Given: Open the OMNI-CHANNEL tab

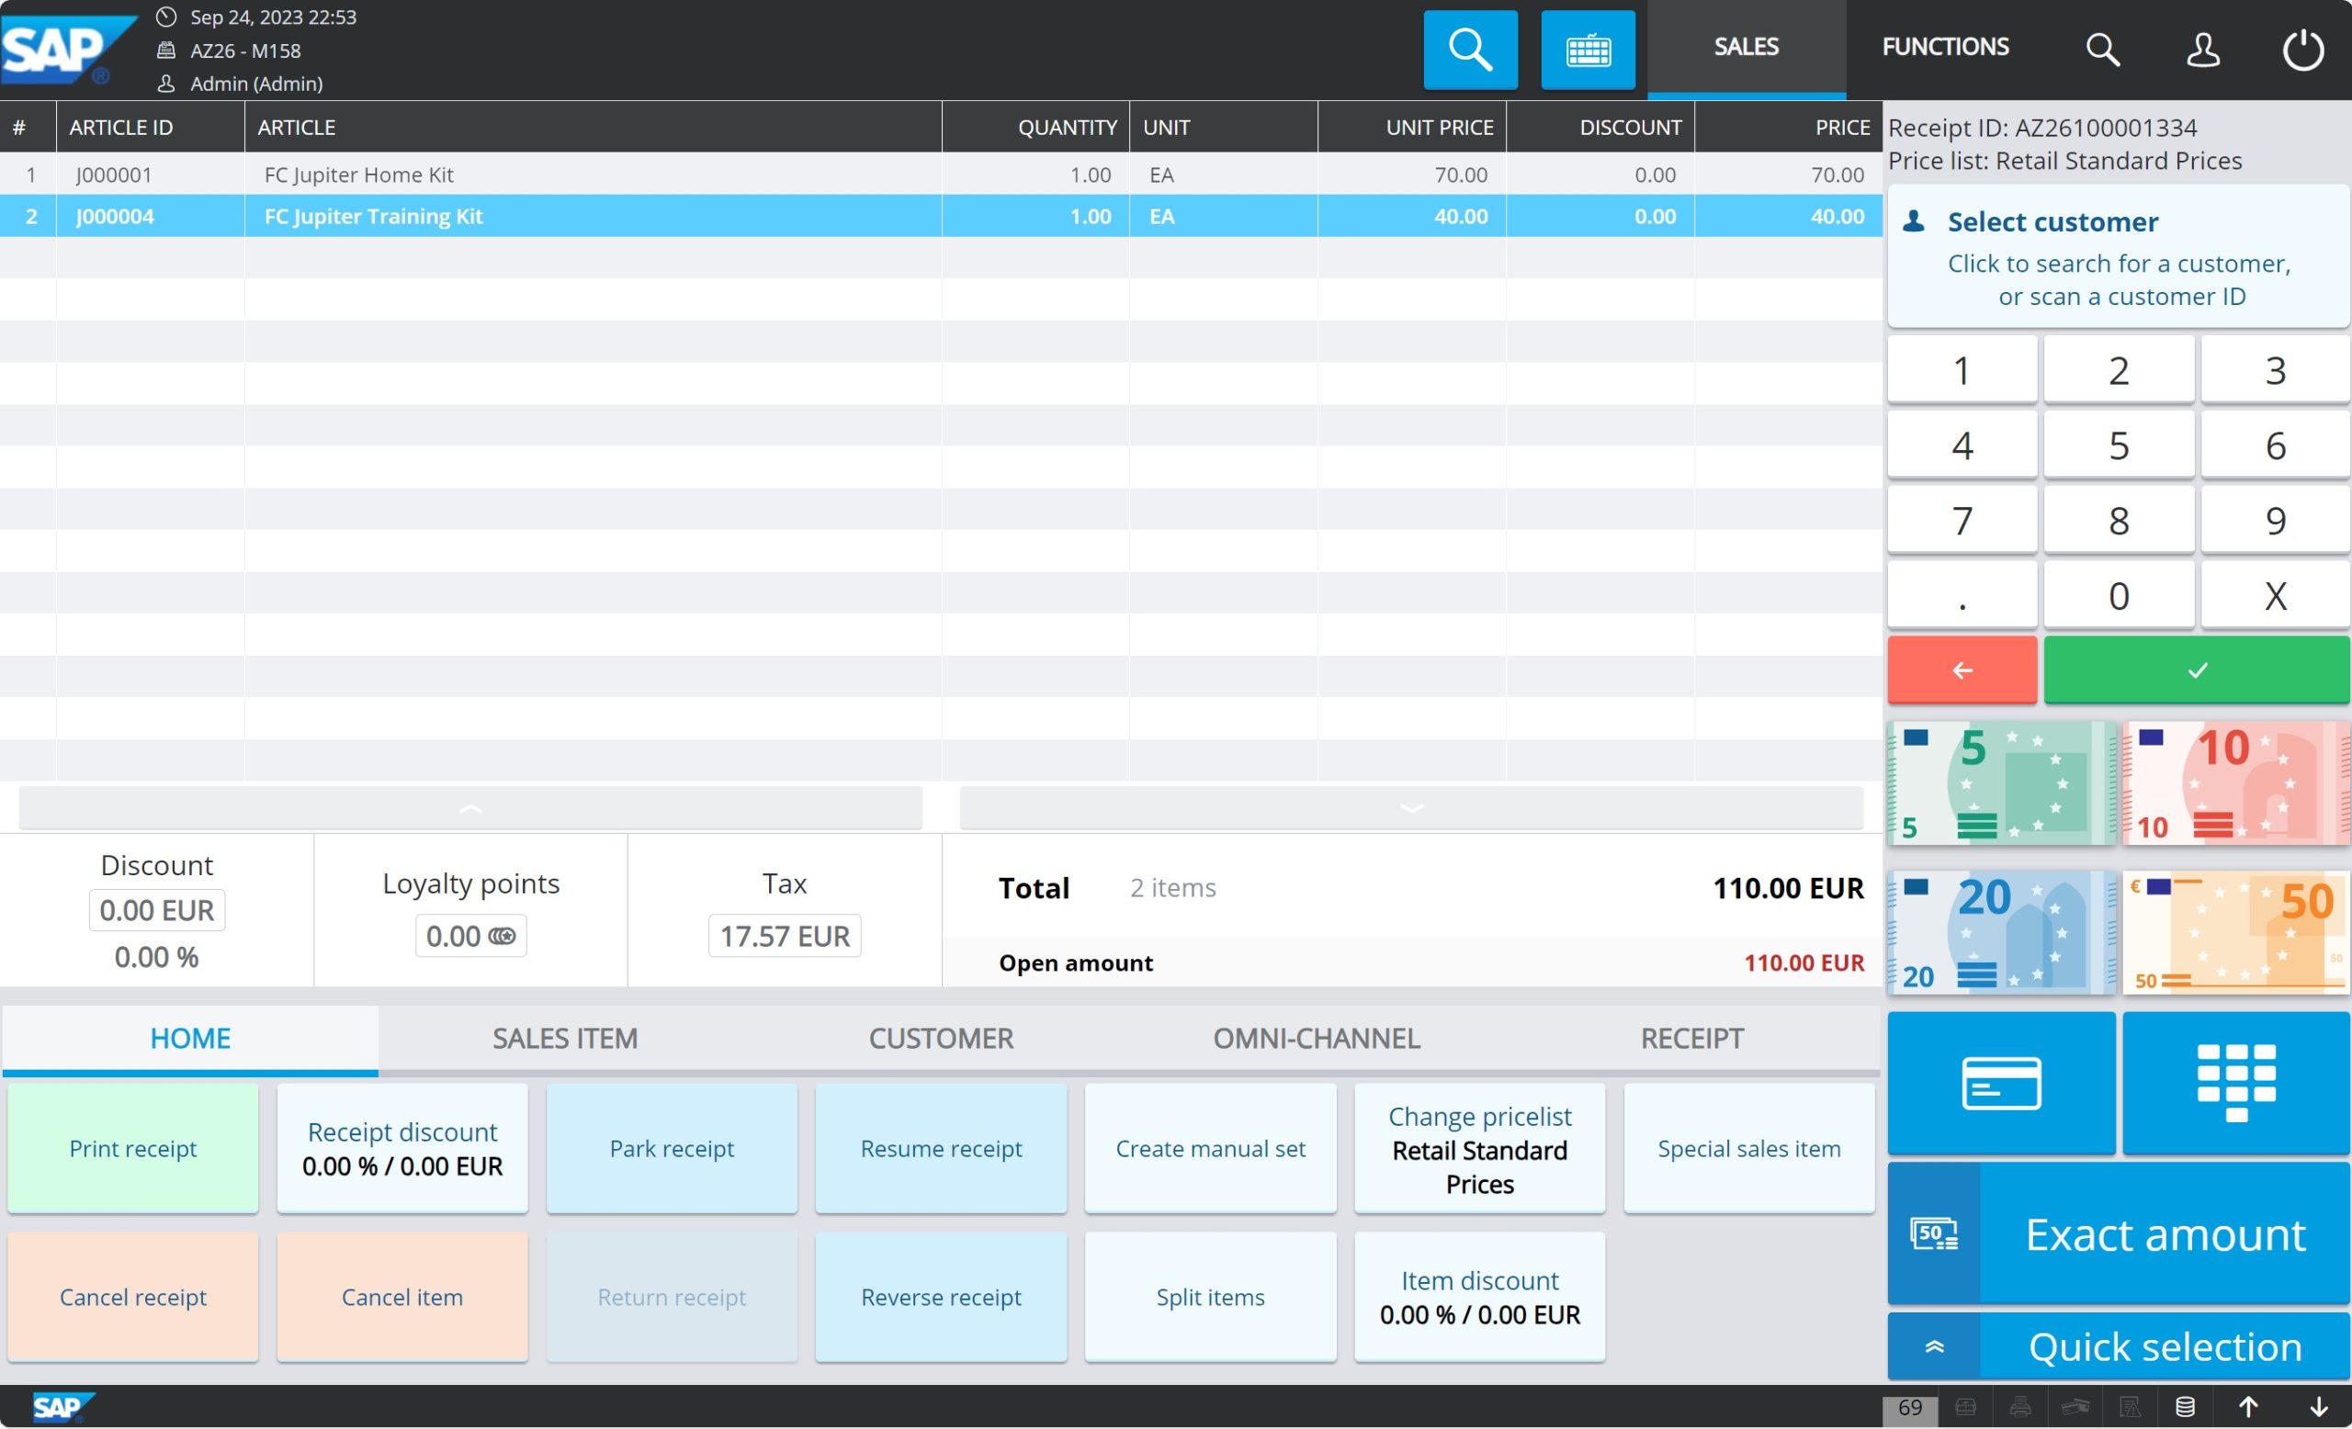Looking at the screenshot, I should (1317, 1039).
